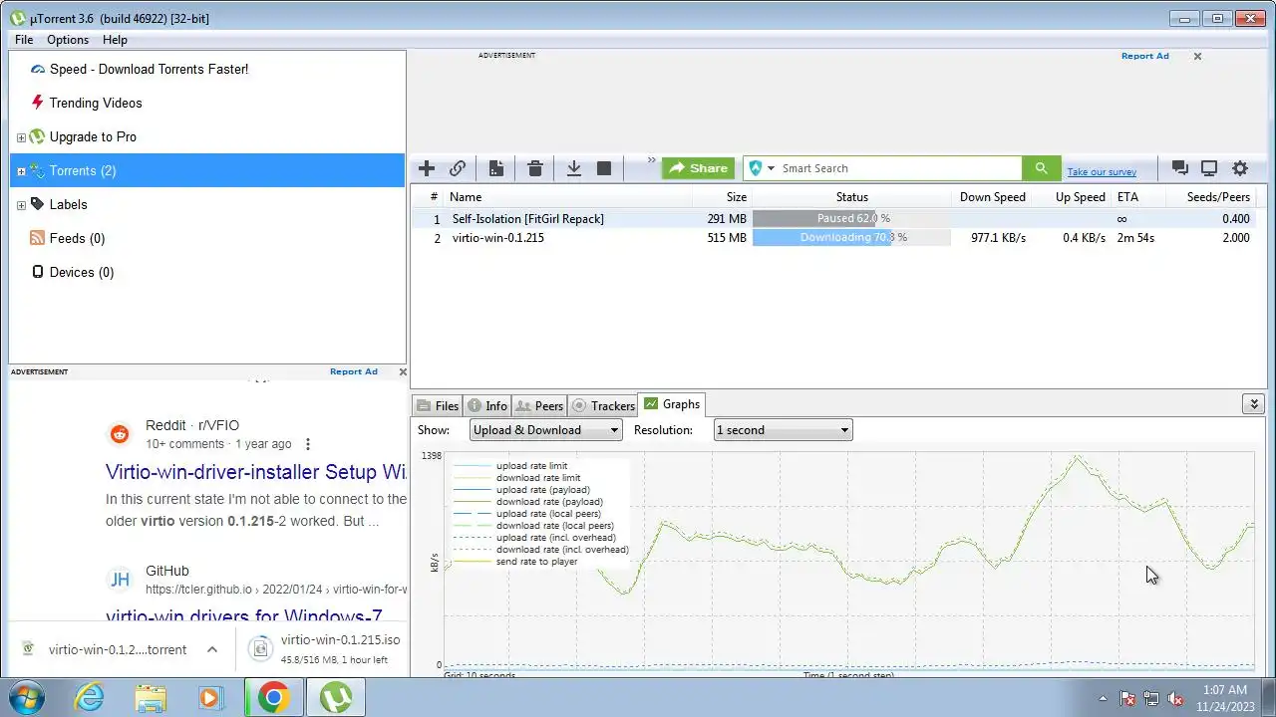Collapse the detail pane with chevron button

[1253, 403]
